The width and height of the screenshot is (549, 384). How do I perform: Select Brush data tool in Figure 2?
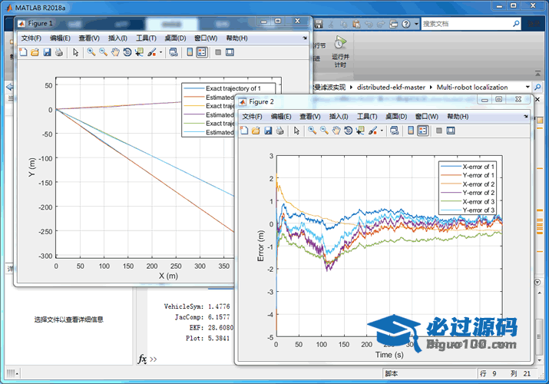click(x=373, y=131)
